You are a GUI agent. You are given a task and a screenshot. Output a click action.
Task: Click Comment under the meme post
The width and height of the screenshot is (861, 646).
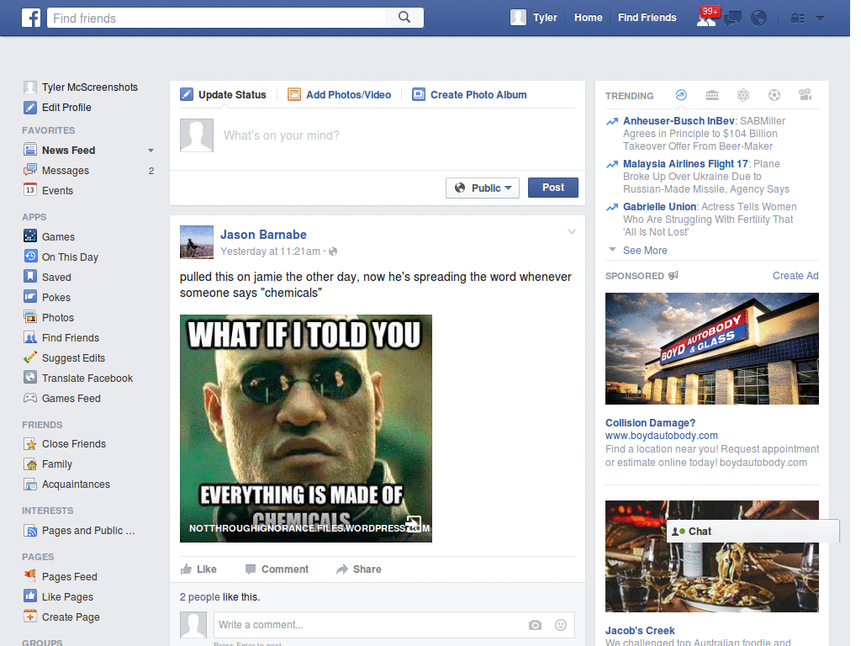[x=277, y=569]
